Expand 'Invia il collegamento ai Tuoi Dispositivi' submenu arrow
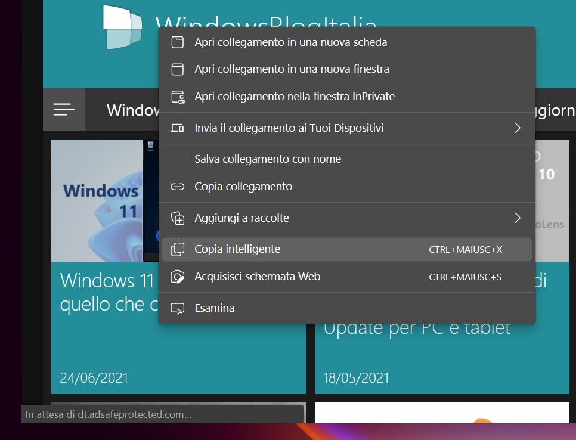This screenshot has height=440, width=576. coord(518,128)
